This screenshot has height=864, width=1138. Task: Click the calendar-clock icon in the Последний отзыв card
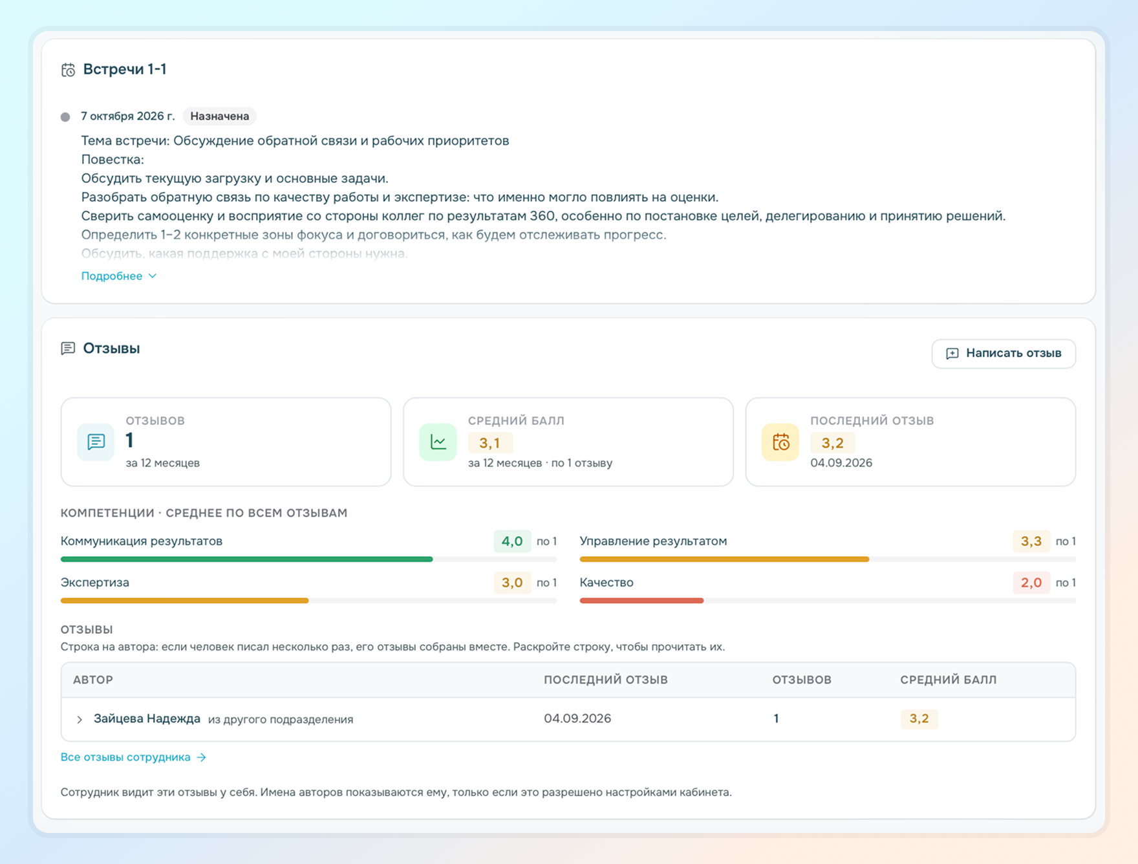[780, 442]
